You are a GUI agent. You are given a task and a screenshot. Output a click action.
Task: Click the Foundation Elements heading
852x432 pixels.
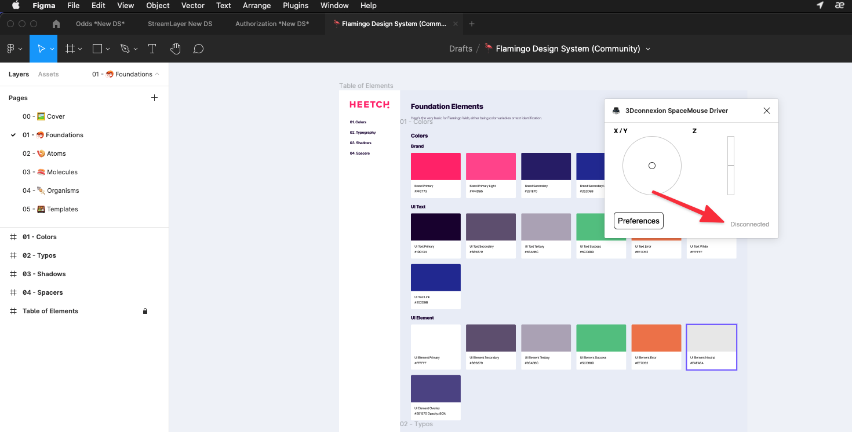pos(447,107)
